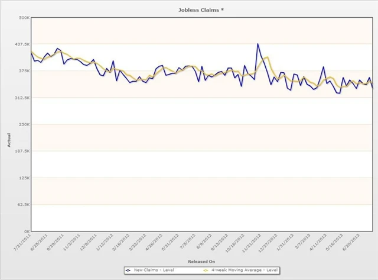This screenshot has width=378, height=280.
Task: Click the moving average peak near 12/27/2012
Action: [x=267, y=57]
